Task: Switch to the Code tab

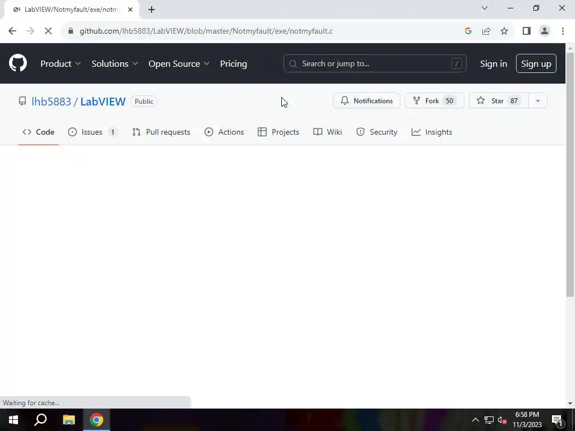Action: [x=38, y=132]
